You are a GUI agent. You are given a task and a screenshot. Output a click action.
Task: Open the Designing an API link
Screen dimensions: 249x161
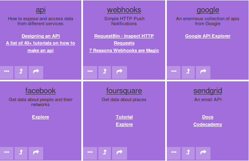(x=41, y=36)
